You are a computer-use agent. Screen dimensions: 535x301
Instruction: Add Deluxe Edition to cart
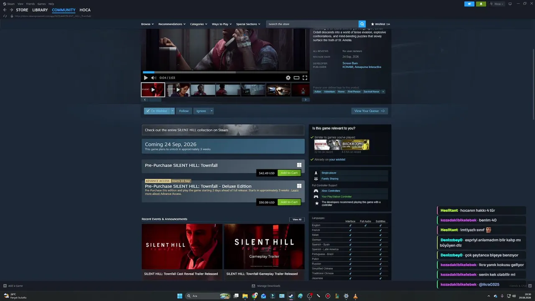click(x=289, y=202)
